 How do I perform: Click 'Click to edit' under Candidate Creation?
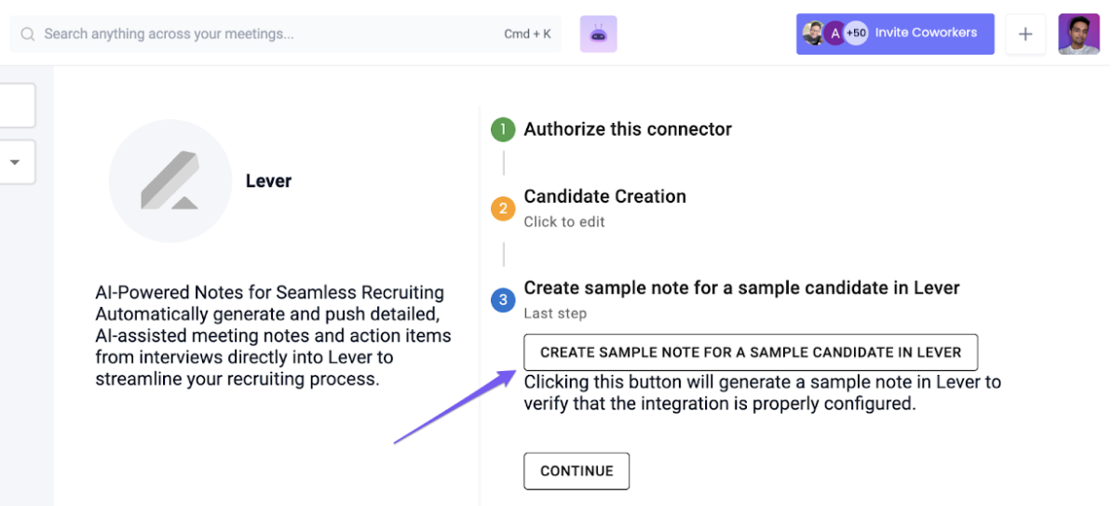point(564,221)
